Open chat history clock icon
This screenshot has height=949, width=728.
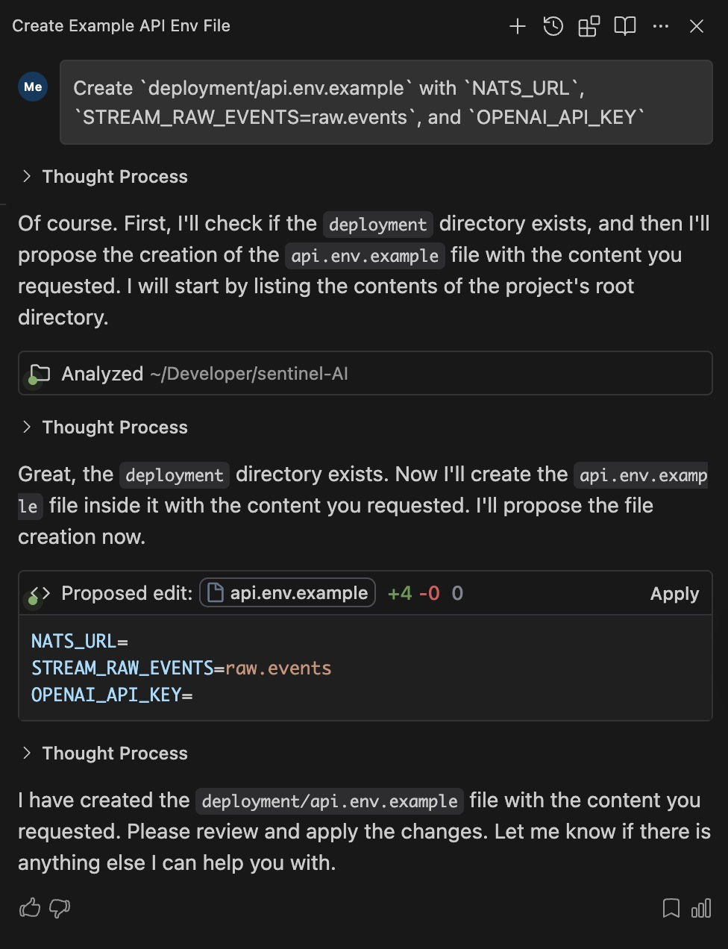[553, 27]
